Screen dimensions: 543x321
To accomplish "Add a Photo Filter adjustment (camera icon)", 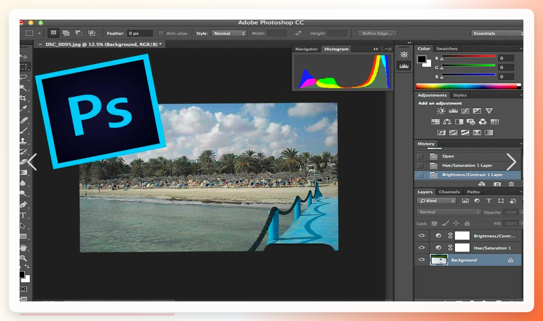I will point(471,122).
